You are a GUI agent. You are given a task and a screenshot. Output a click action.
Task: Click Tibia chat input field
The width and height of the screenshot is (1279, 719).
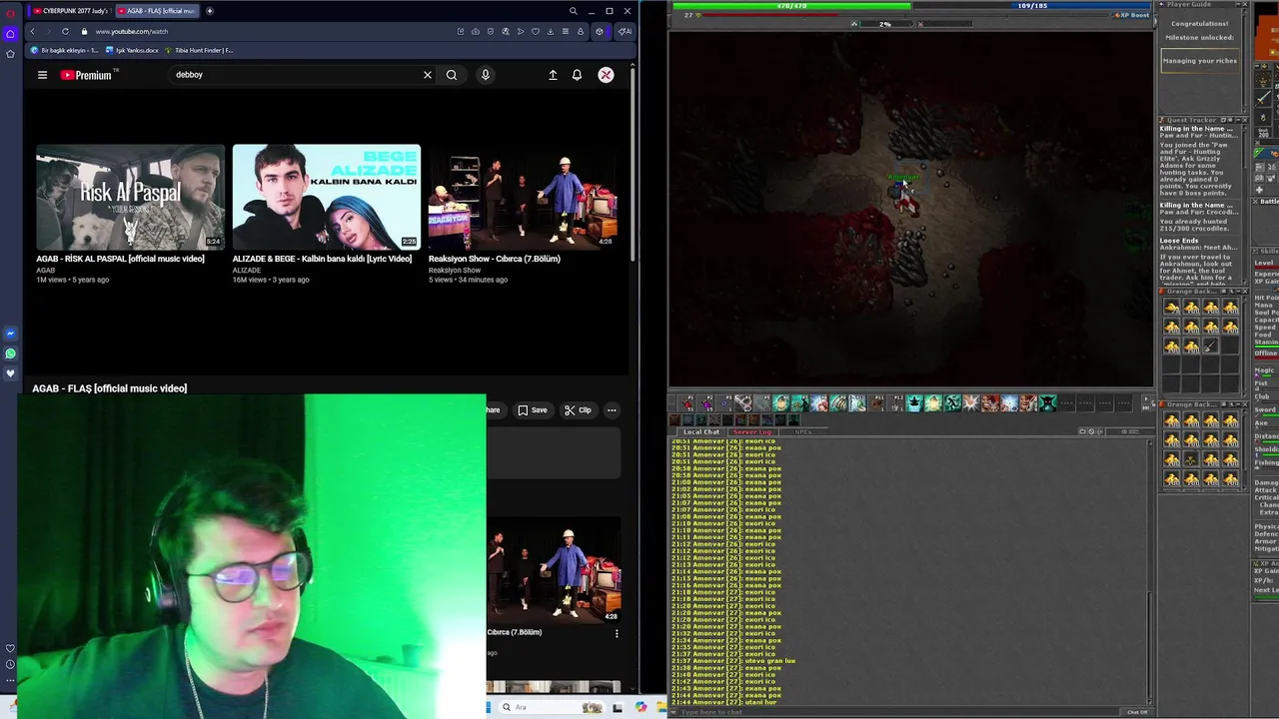point(894,712)
